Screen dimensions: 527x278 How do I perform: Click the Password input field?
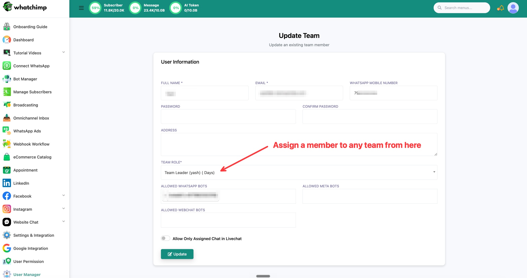click(228, 116)
